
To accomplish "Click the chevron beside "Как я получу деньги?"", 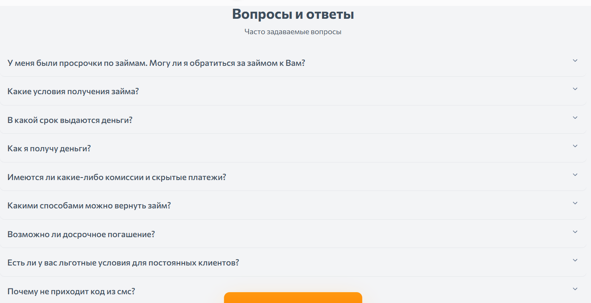I will 576,147.
